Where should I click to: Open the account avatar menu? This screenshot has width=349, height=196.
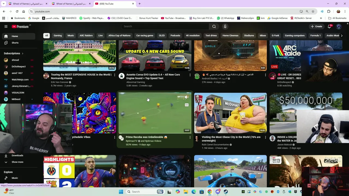pos(339,26)
